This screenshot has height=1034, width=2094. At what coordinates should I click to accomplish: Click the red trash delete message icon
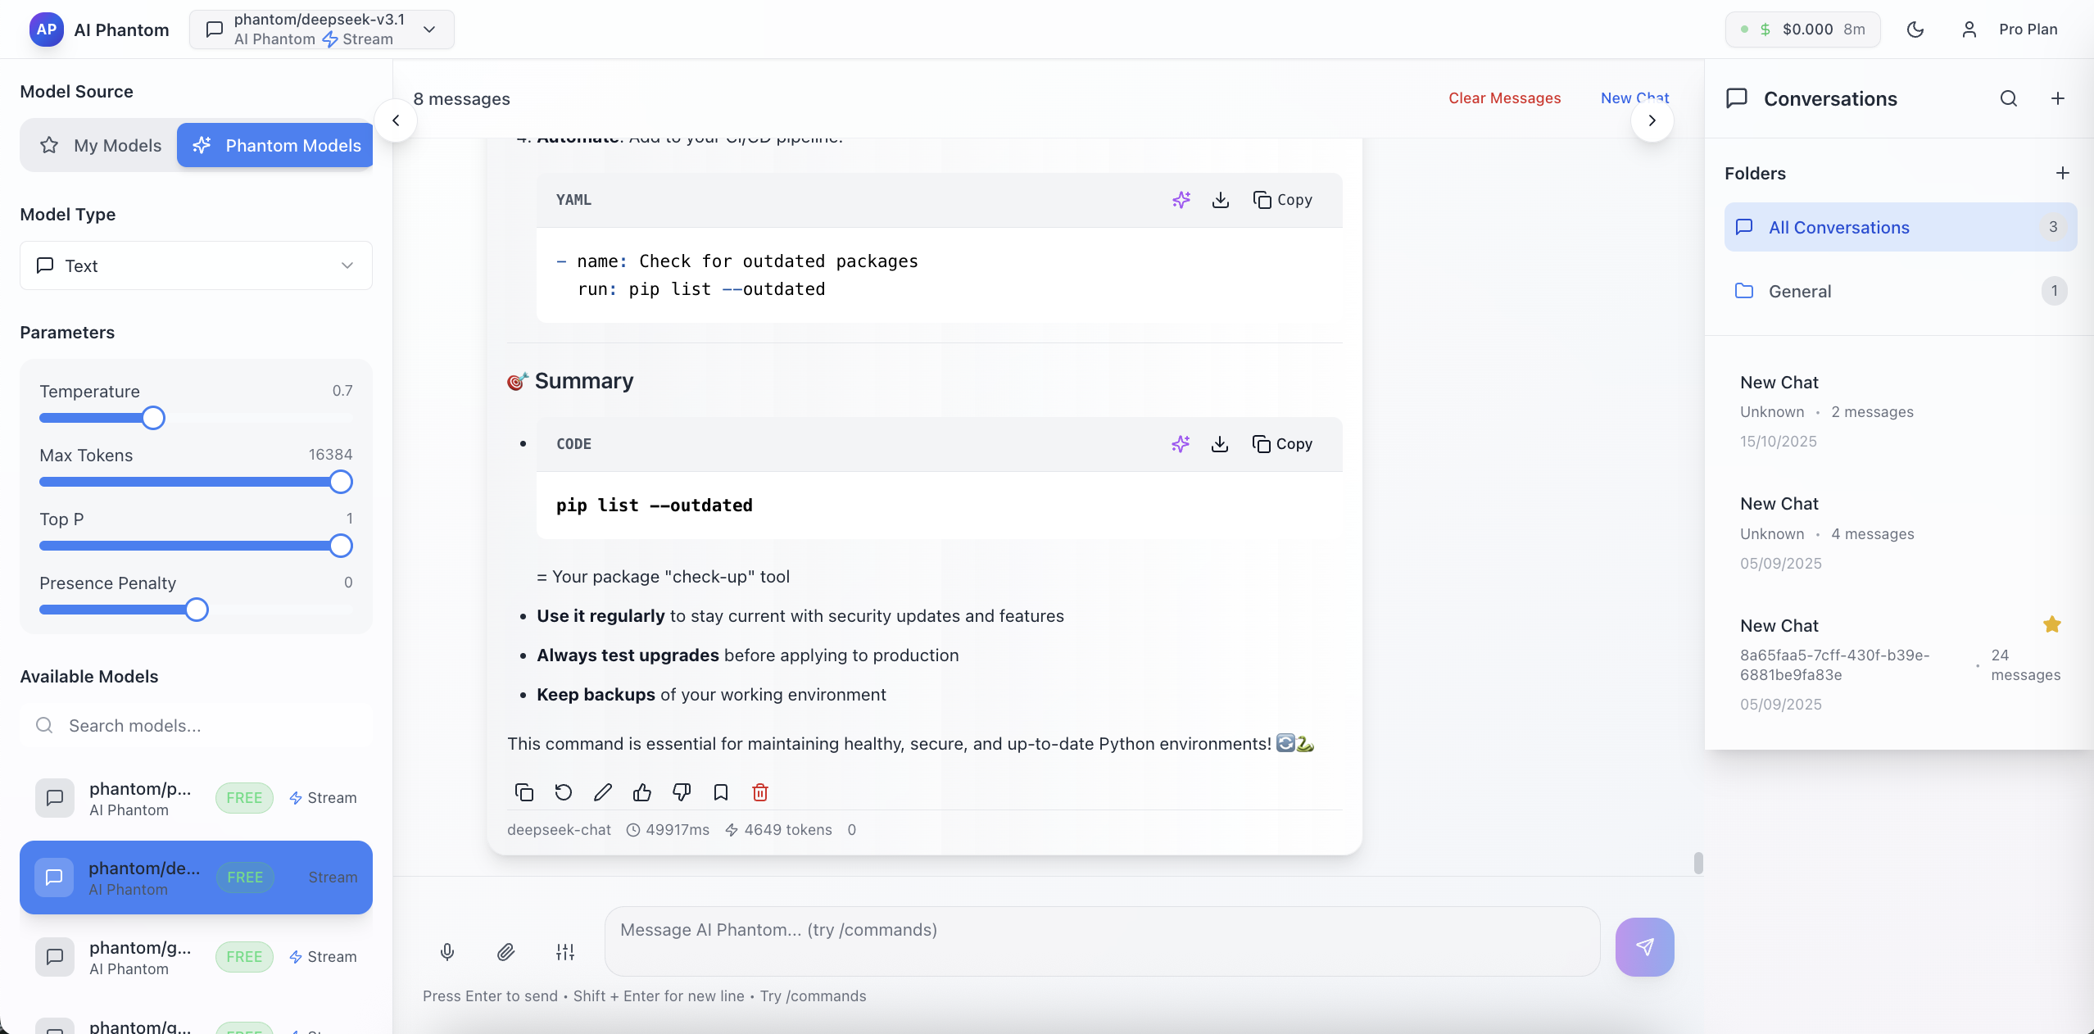tap(760, 792)
